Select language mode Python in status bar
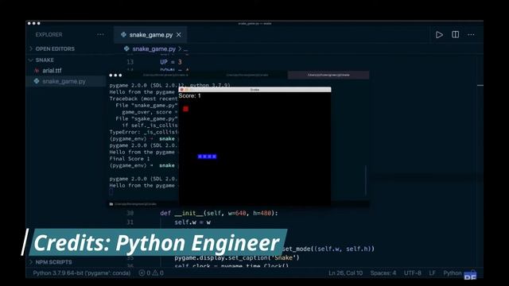 point(453,273)
